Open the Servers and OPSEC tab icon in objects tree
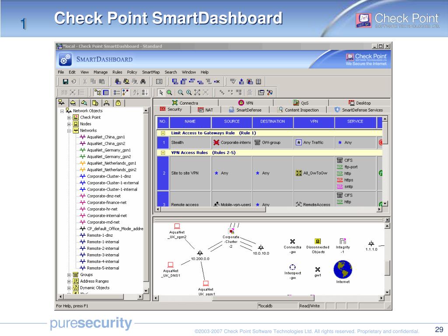 click(x=95, y=103)
